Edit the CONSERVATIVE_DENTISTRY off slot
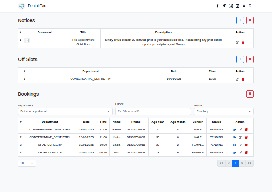Viewport: 272px width, 192px height. [x=237, y=79]
